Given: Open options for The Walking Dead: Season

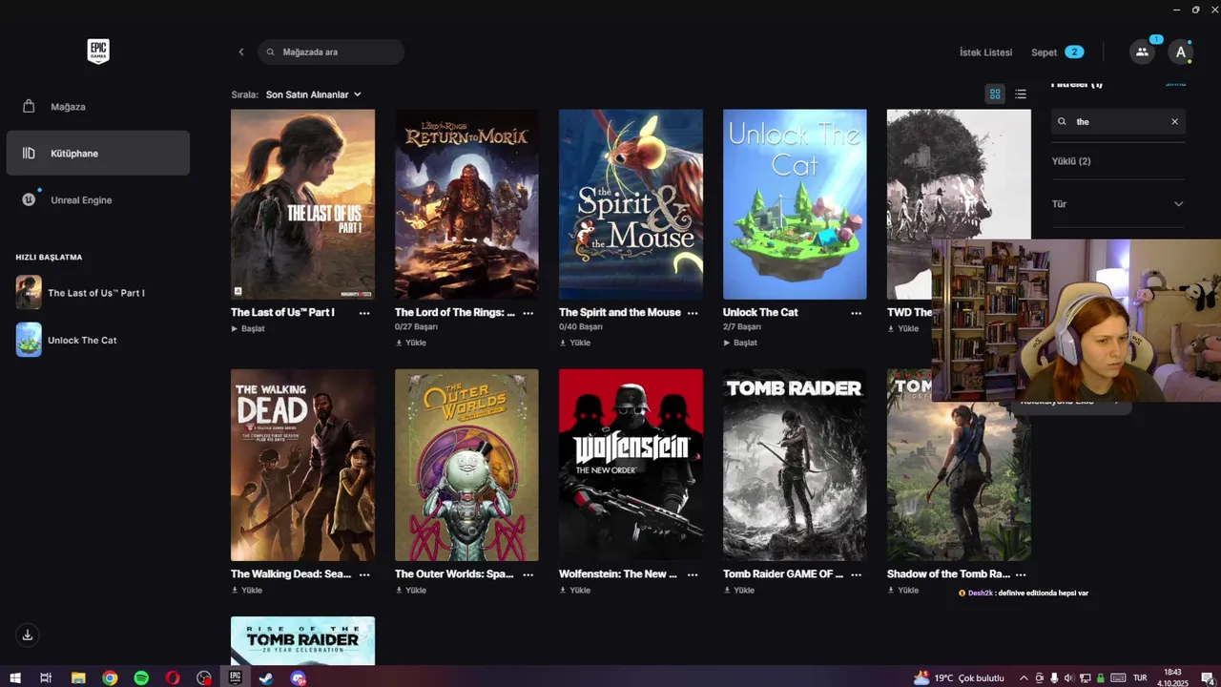Looking at the screenshot, I should tap(364, 574).
